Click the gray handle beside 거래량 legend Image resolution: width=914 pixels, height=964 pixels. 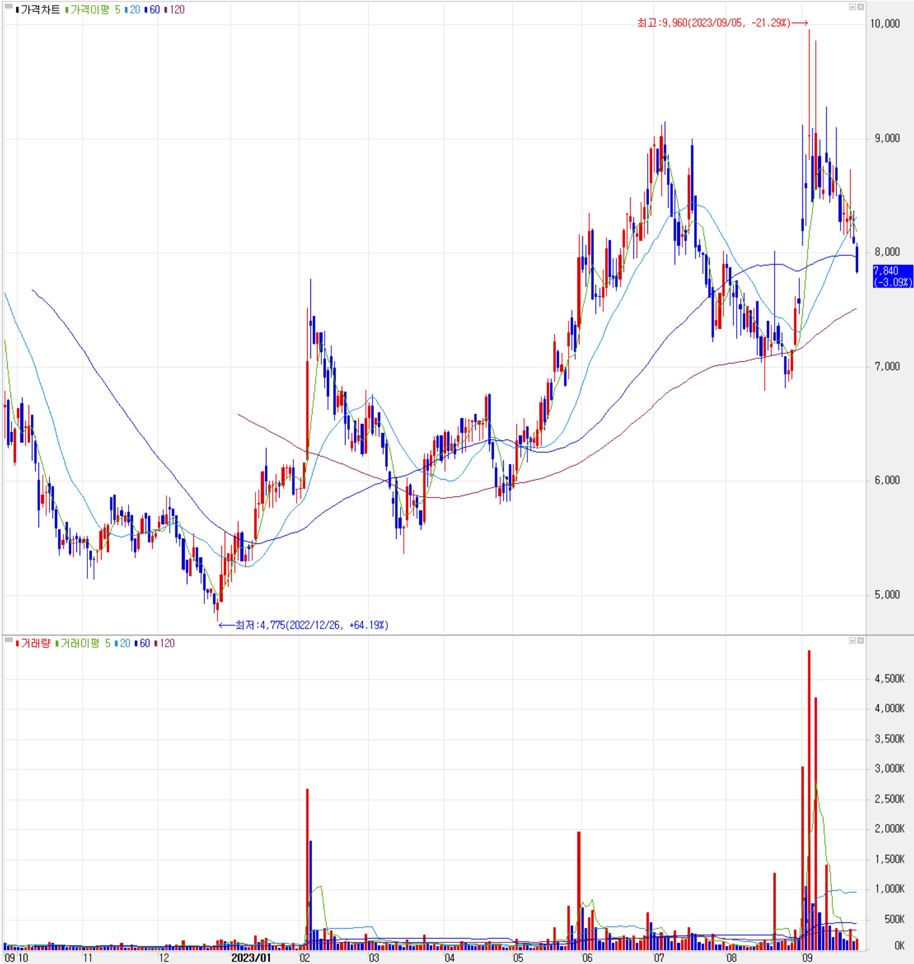pos(8,640)
